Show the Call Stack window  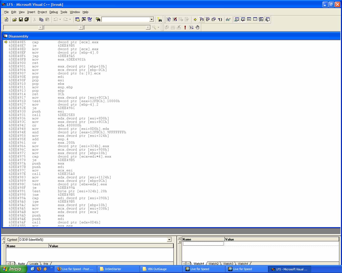[x=261, y=19]
